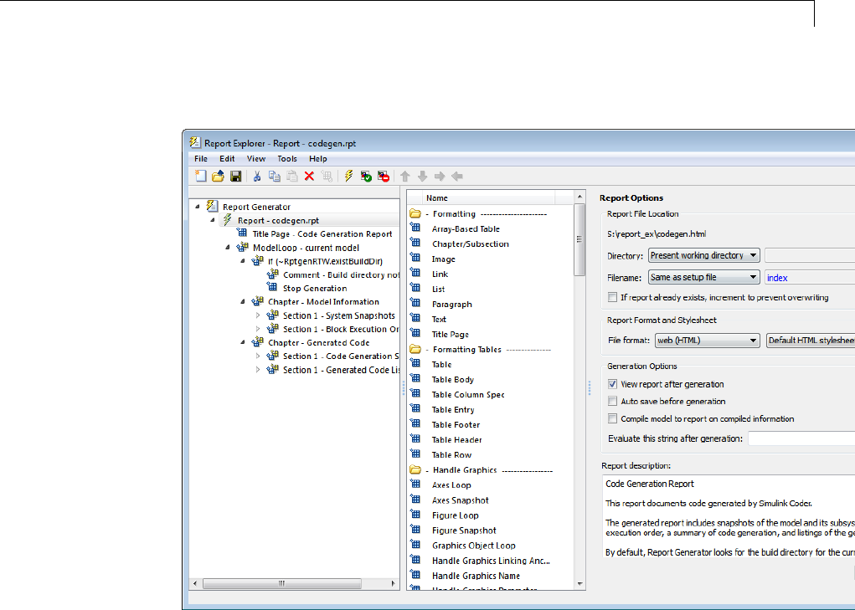The image size is (855, 610).
Task: Check Compile model to report option
Action: [613, 419]
